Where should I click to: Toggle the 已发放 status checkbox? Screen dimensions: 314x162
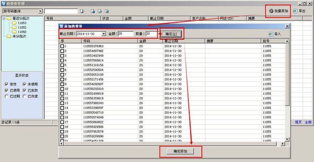[25, 90]
